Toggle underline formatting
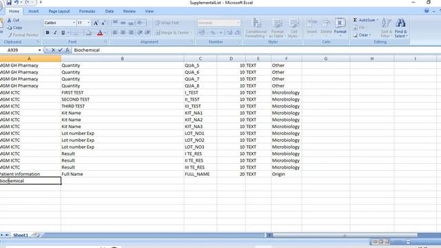 (x=63, y=32)
